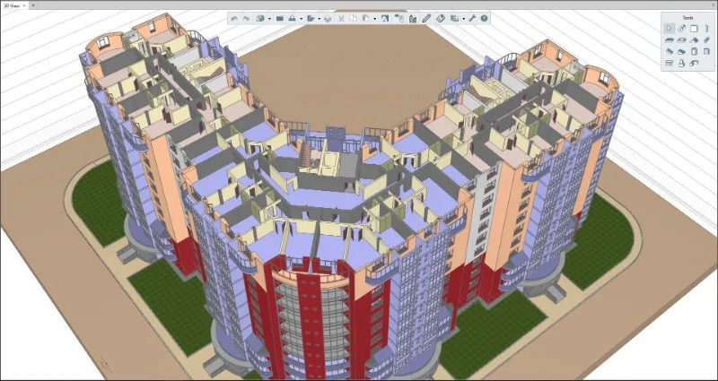
Task: Expand the paste options dropdown arrow
Action: 375,19
